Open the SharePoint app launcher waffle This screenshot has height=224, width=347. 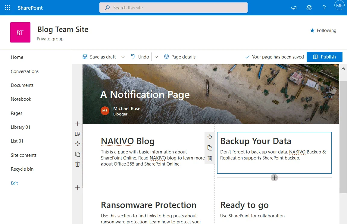tap(8, 8)
